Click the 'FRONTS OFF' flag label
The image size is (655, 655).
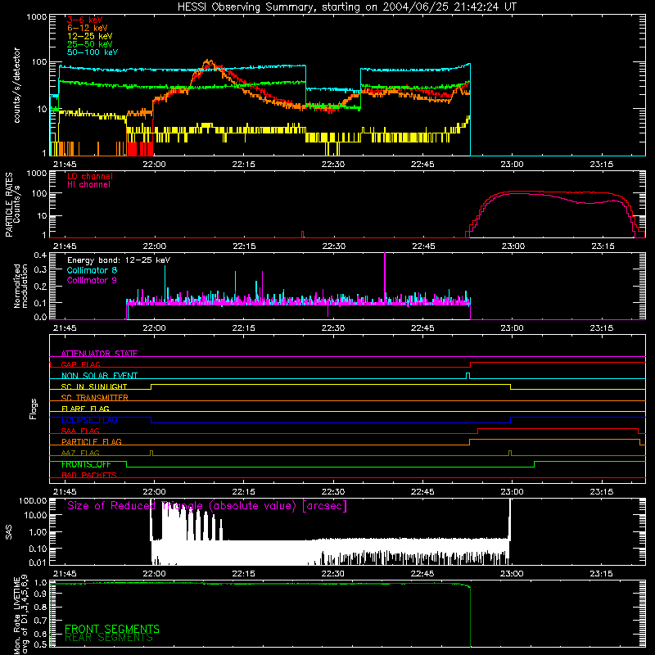(x=86, y=464)
